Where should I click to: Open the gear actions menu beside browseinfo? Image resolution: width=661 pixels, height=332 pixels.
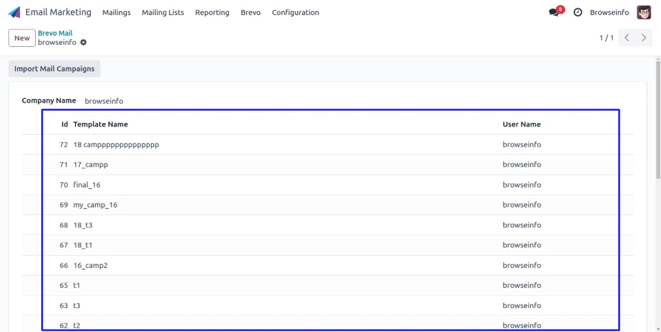pos(84,43)
